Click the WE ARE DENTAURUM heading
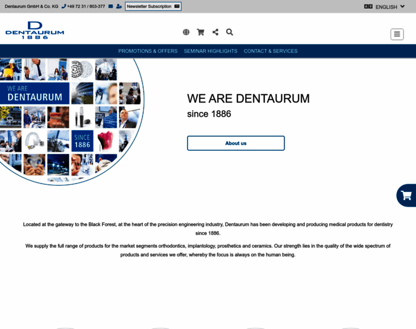Image resolution: width=416 pixels, height=329 pixels. pos(248,99)
